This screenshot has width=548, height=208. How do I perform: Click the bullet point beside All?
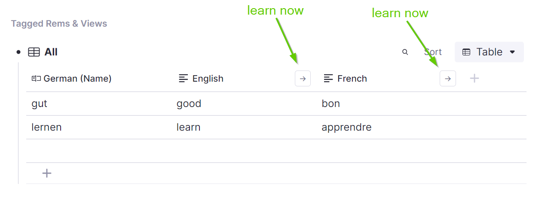[18, 52]
